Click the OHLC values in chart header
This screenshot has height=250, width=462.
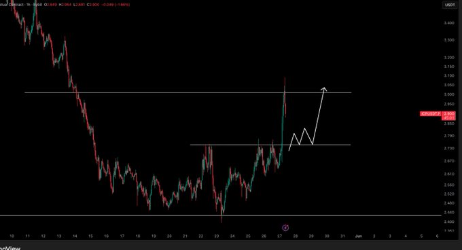(72, 5)
